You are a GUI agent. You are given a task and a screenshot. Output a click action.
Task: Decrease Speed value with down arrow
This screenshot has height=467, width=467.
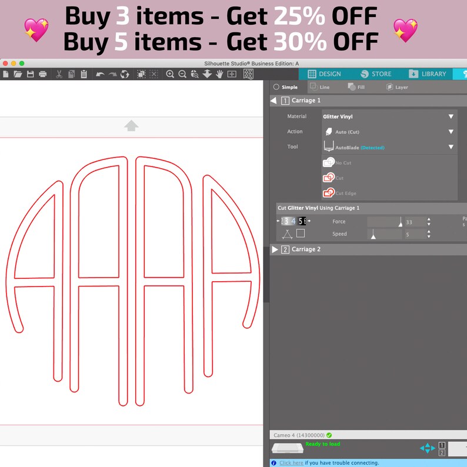(429, 236)
